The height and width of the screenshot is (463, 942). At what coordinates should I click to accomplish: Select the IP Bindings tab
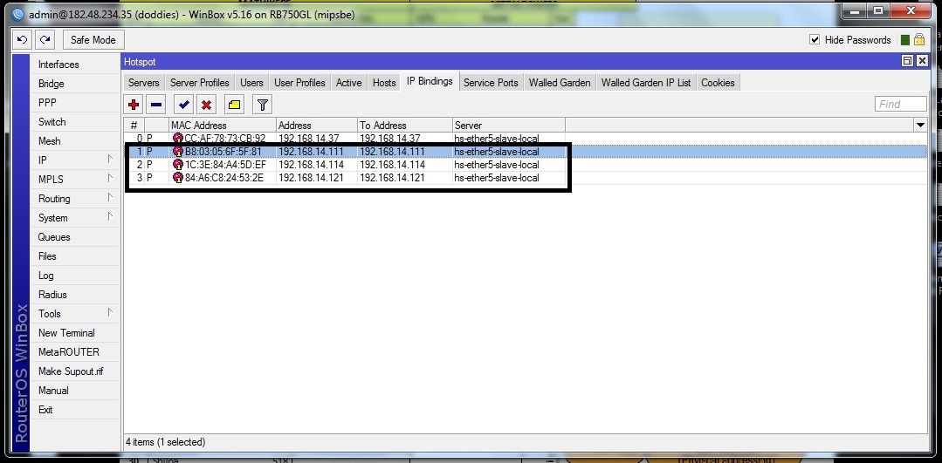tap(430, 82)
